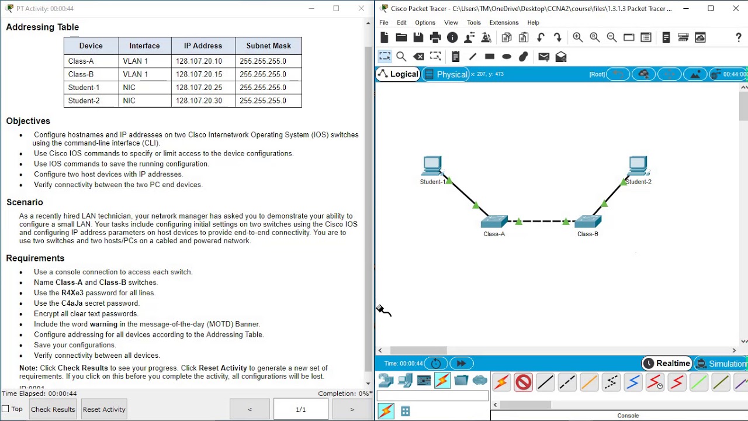The height and width of the screenshot is (421, 748).
Task: Pick Copper Cross-Over dashed cable
Action: tap(567, 382)
